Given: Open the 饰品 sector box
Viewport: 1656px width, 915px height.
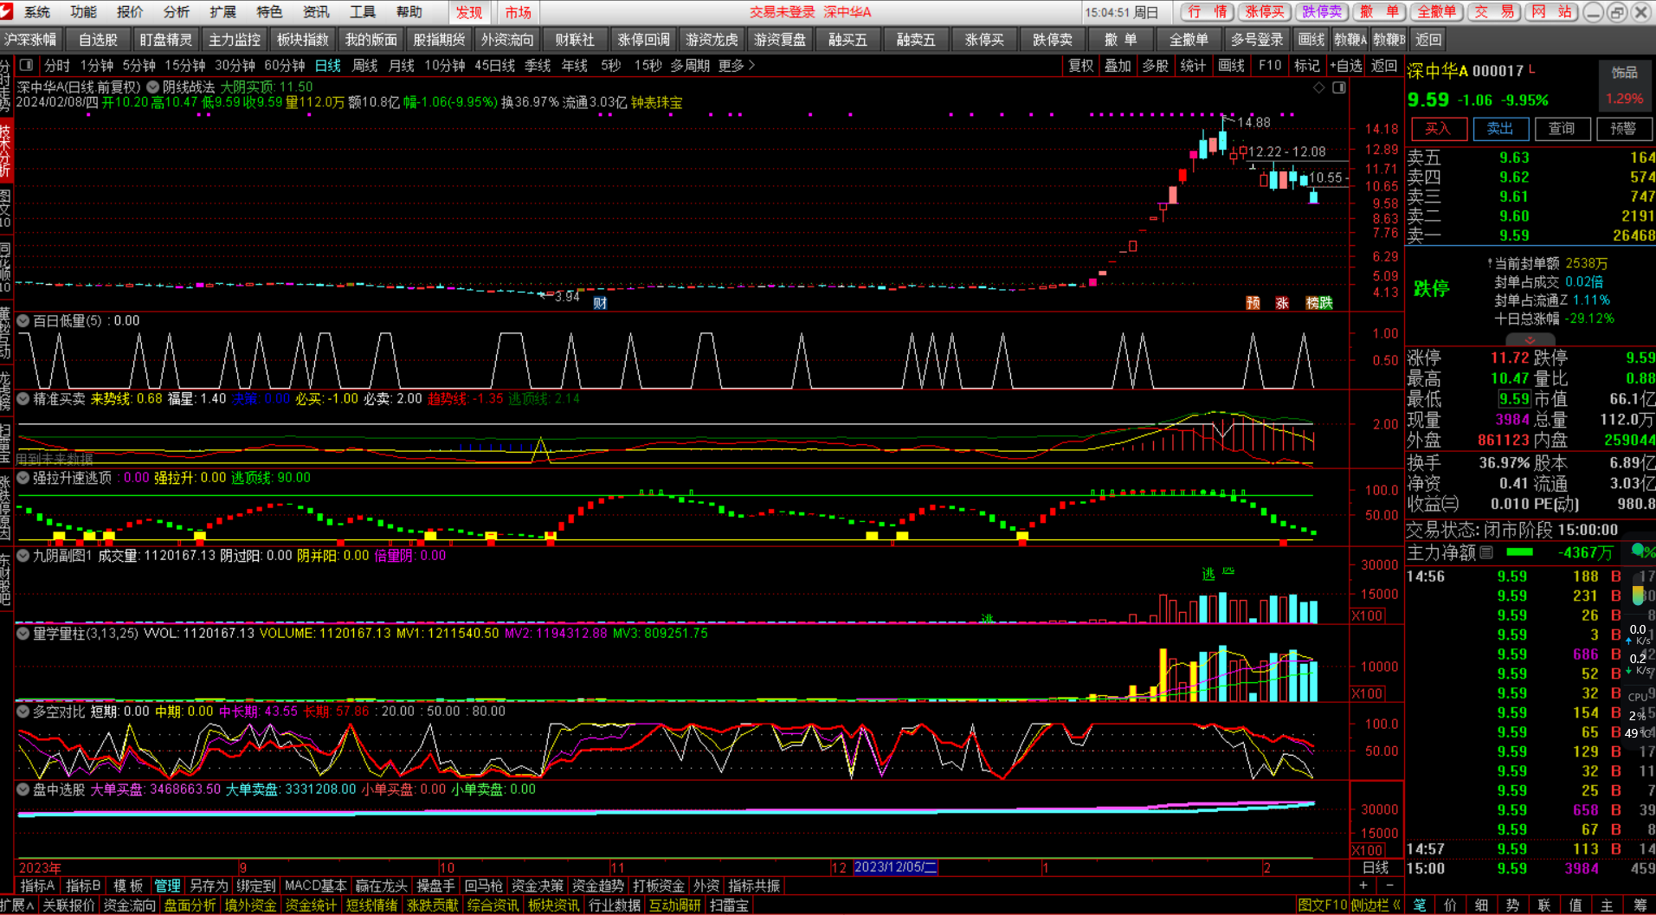Looking at the screenshot, I should tap(1624, 86).
